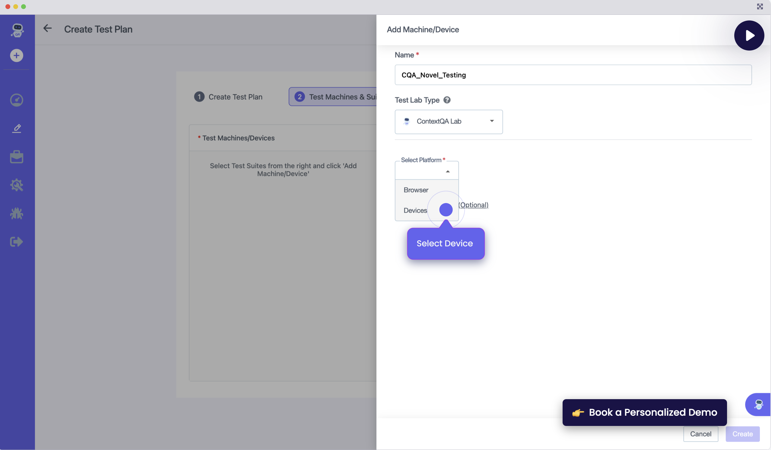This screenshot has width=771, height=450.
Task: Click the logout arrow icon in the sidebar
Action: (17, 242)
